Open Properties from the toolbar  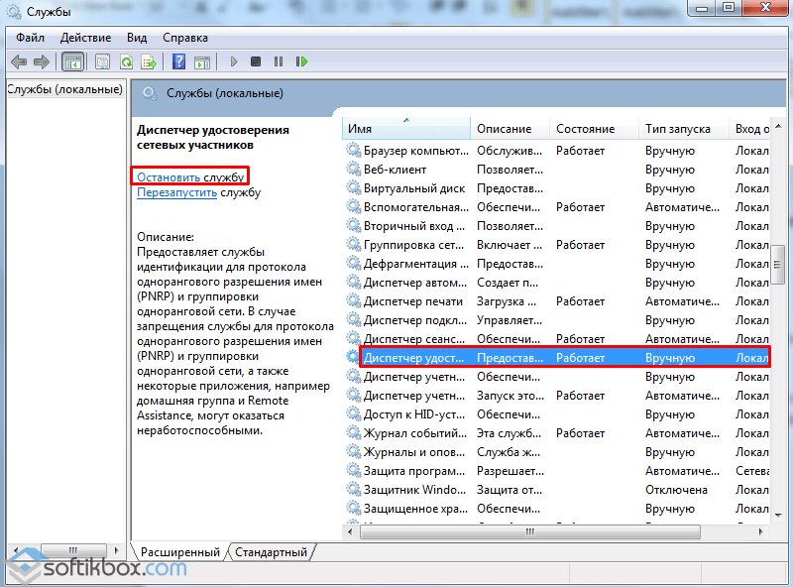tap(103, 62)
